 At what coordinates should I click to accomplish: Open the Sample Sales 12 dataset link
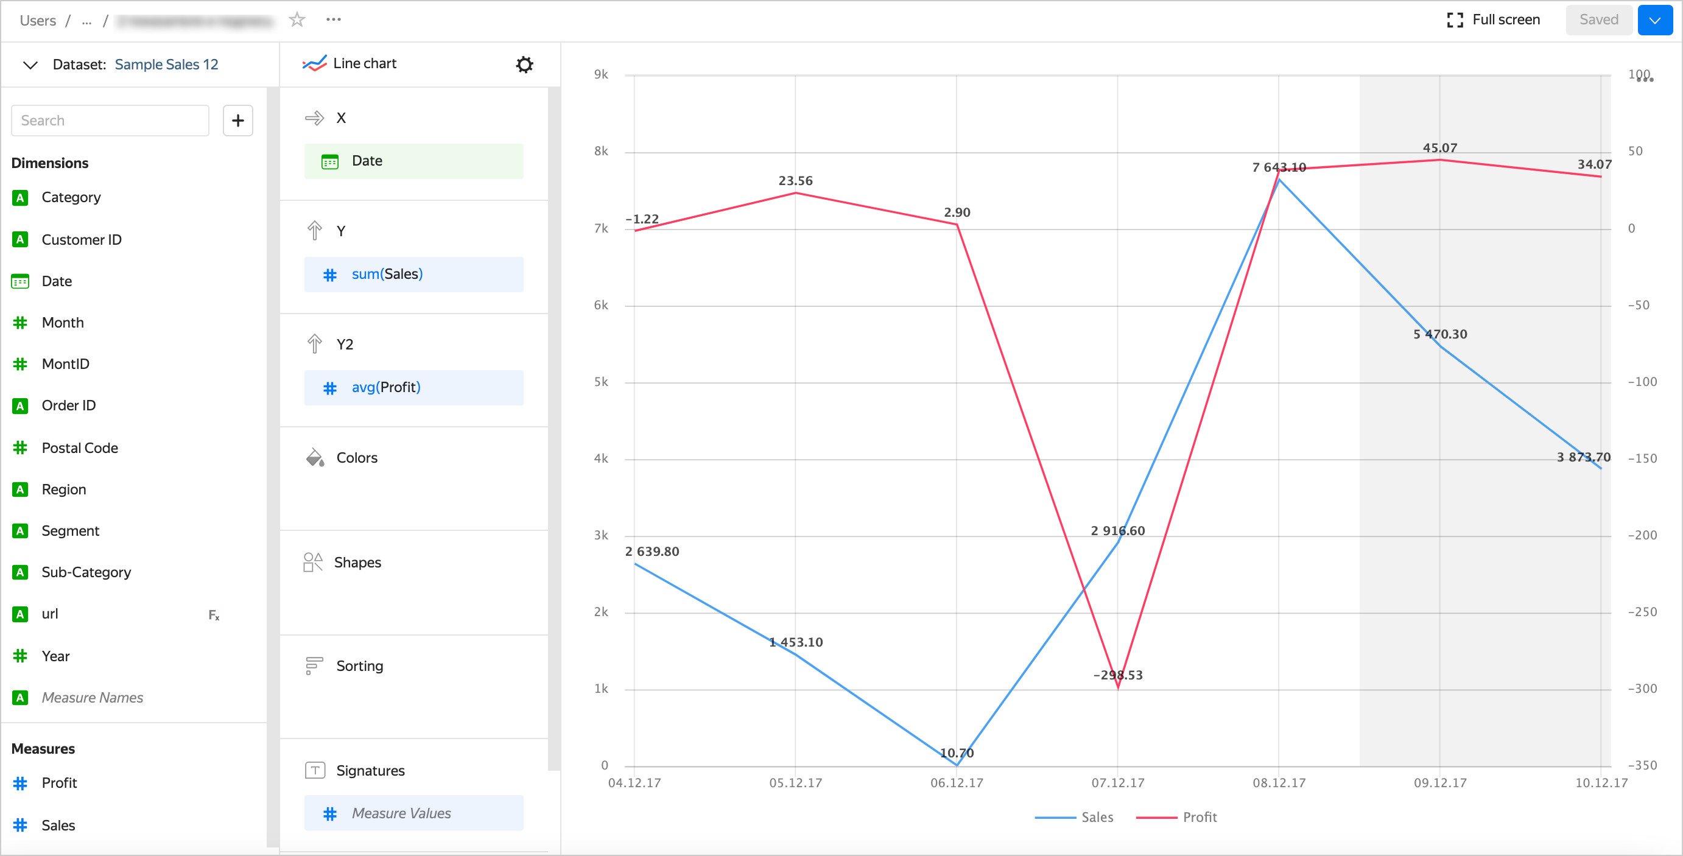point(166,64)
